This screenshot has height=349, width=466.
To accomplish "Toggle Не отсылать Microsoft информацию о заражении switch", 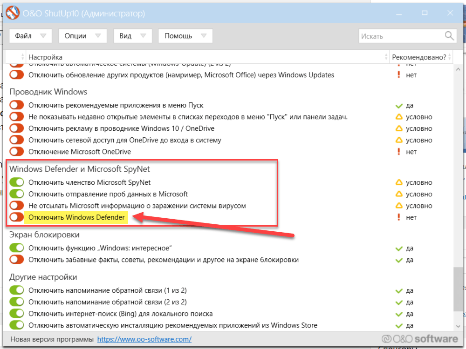I will [x=16, y=205].
